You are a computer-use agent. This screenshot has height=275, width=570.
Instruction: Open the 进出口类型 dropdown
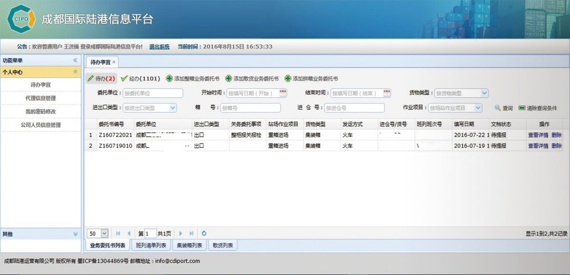point(172,108)
